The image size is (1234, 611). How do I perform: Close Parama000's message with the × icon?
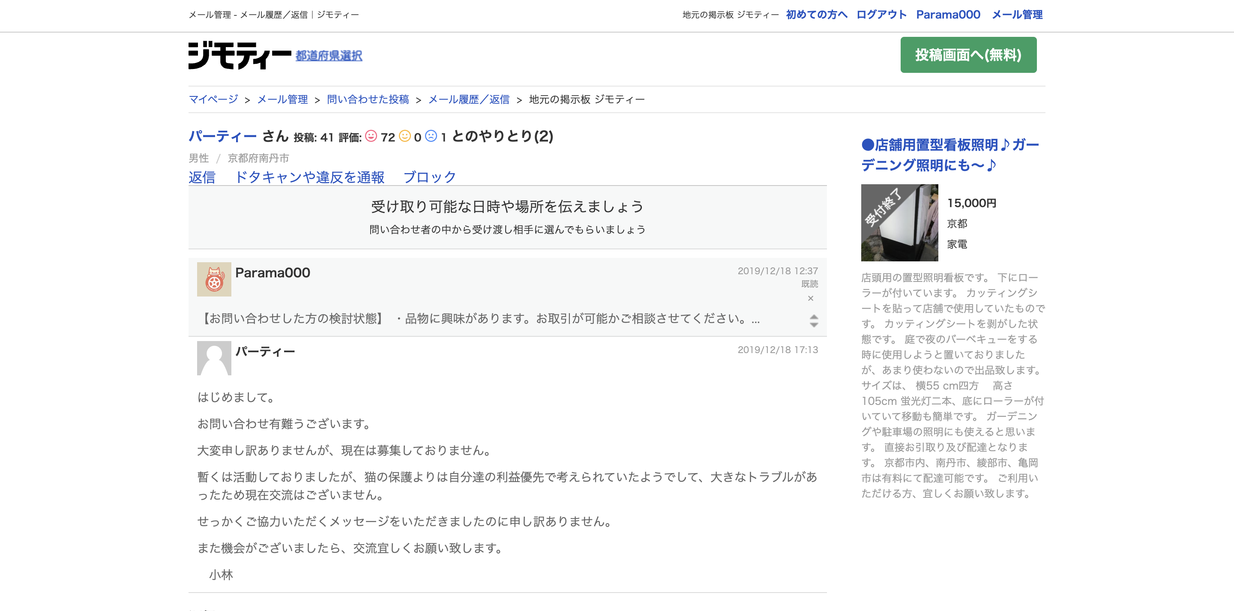coord(810,298)
